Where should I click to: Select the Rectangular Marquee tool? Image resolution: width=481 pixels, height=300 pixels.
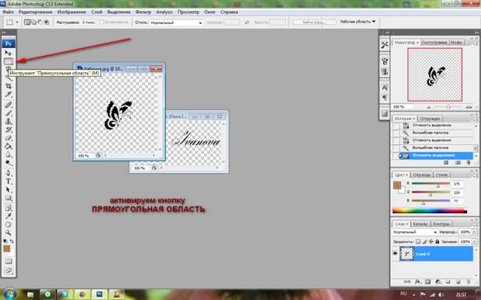9,61
